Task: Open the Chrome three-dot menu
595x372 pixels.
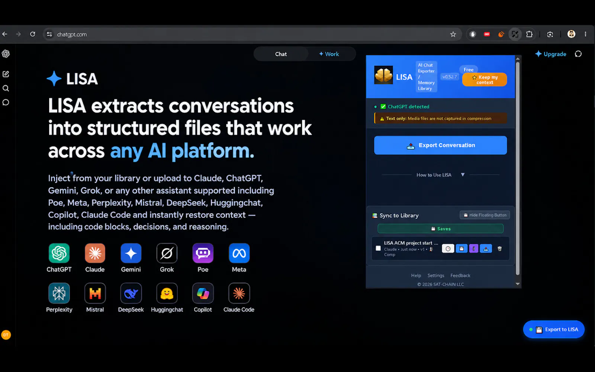Action: [585, 34]
